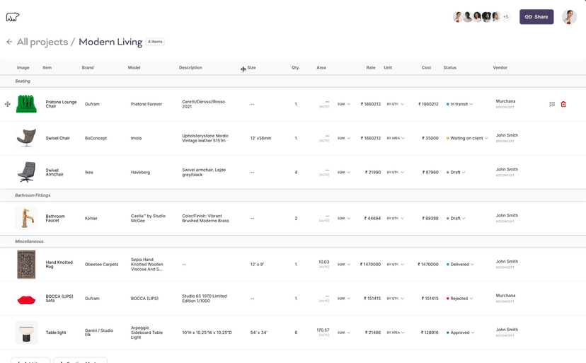
Task: Open the BOCCA lips sofa image
Action: point(26,299)
